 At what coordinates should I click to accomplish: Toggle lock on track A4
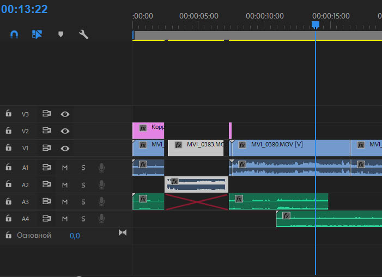pos(9,218)
